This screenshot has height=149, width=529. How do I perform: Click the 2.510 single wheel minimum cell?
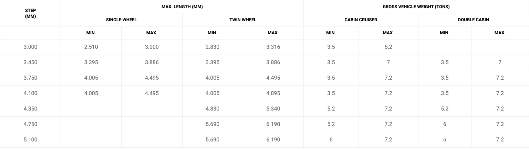(x=91, y=47)
